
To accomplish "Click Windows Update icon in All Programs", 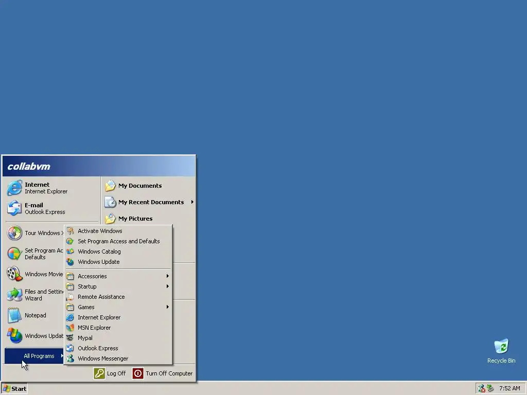I will pos(70,262).
